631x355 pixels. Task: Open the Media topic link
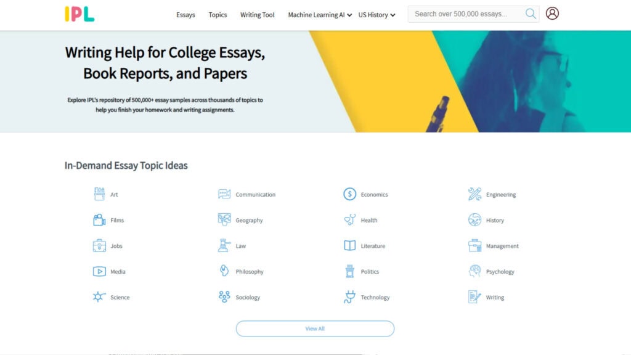[118, 272]
